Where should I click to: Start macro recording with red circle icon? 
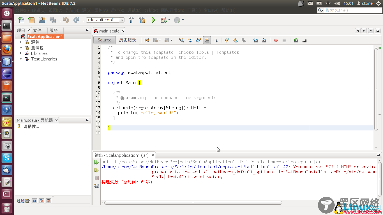point(276,40)
